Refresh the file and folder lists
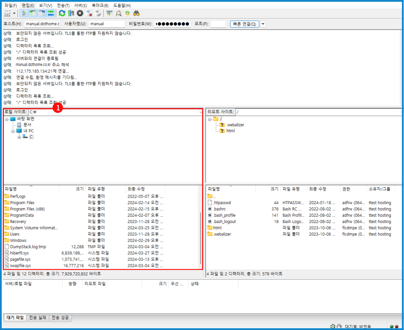This screenshot has height=330, width=404. (62, 13)
